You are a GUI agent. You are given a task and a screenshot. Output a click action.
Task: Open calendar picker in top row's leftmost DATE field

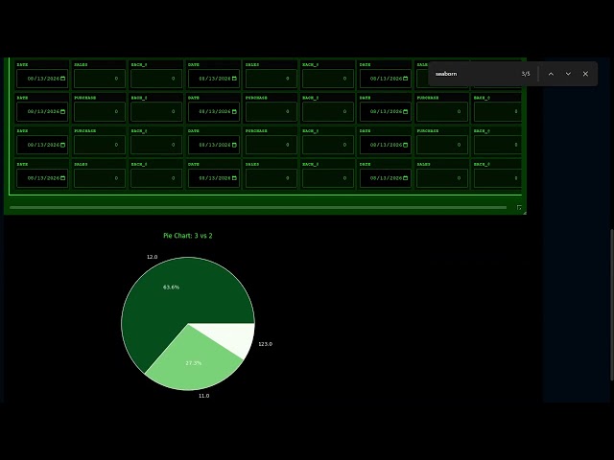62,79
